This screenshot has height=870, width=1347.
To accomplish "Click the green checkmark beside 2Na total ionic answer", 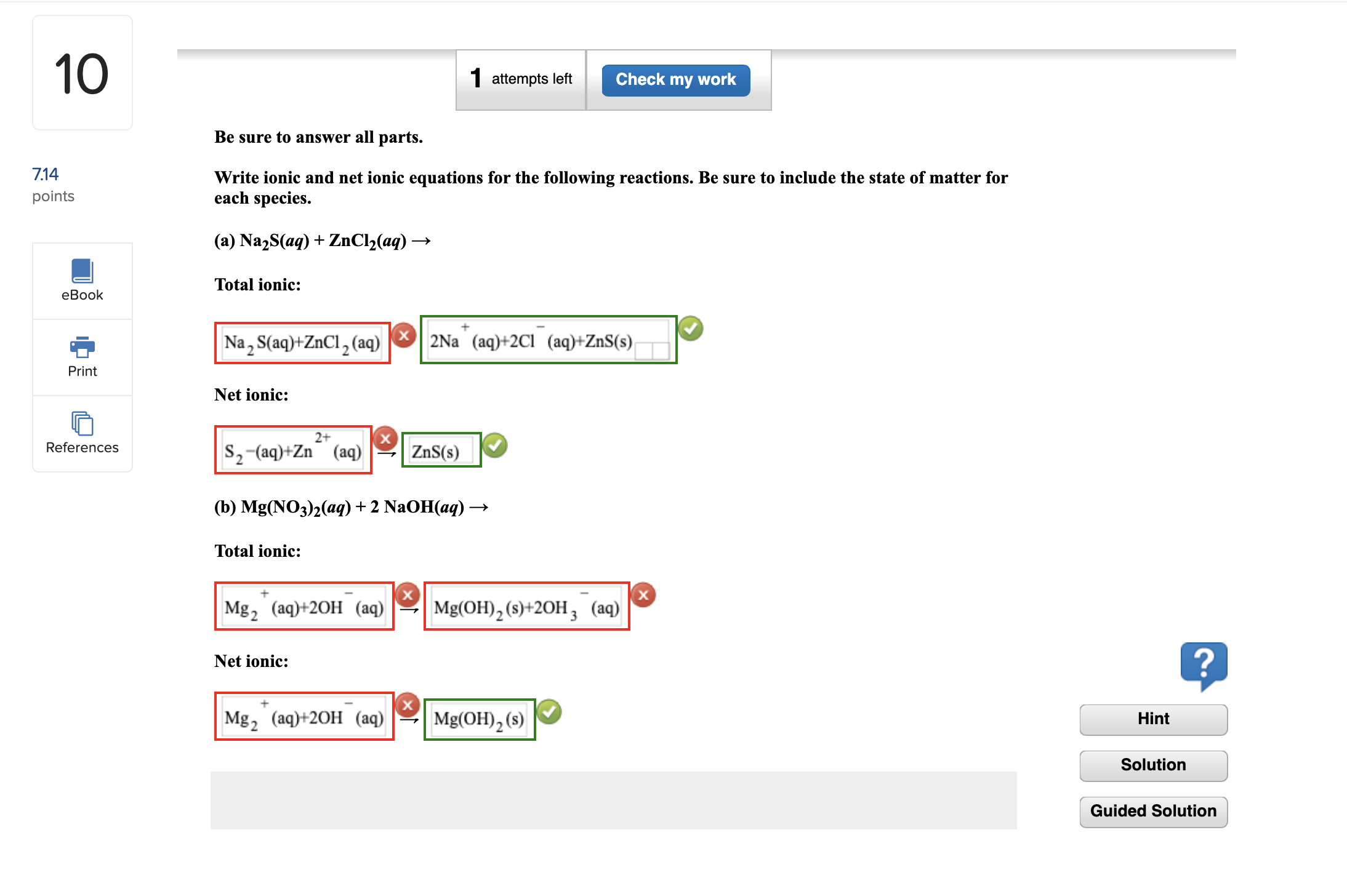I will [x=691, y=328].
